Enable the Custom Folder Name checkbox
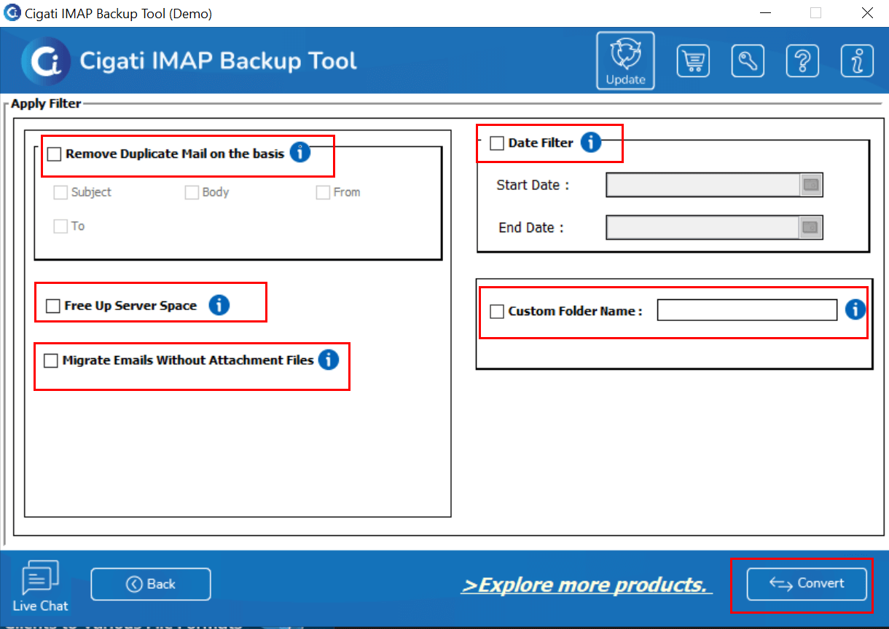Screen dimensions: 889x629 (x=497, y=312)
